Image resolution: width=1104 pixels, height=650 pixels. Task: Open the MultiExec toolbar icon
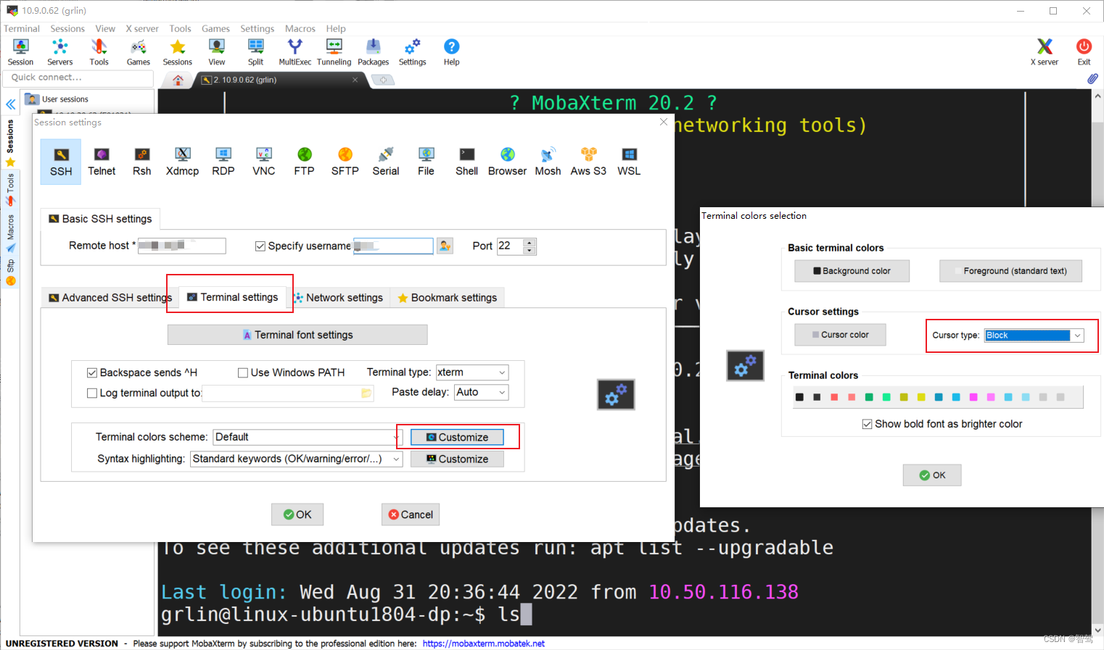(x=294, y=52)
